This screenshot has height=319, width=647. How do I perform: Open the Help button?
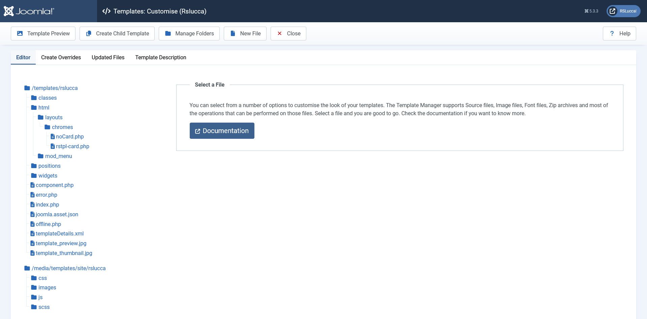(619, 34)
